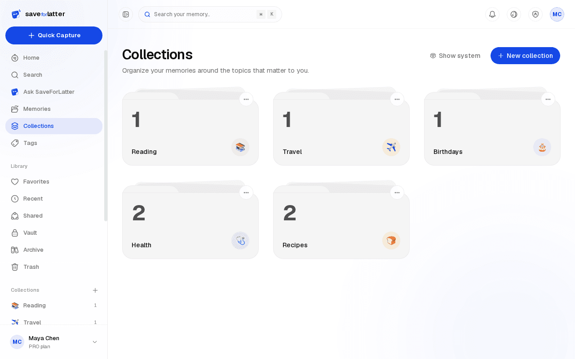Open the Health collection options menu
The width and height of the screenshot is (575, 359).
246,193
